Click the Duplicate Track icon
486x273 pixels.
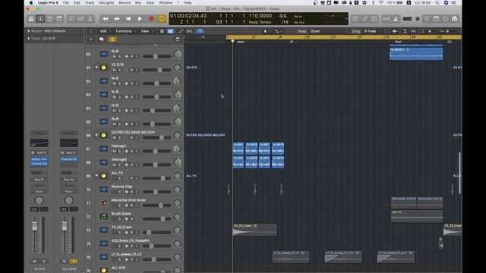102,39
